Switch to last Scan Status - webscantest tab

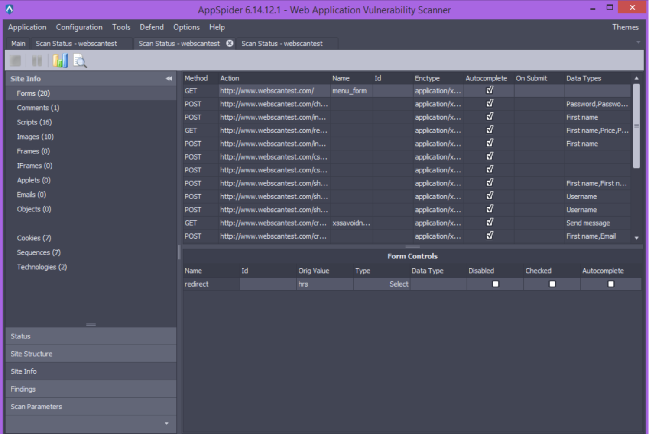286,43
